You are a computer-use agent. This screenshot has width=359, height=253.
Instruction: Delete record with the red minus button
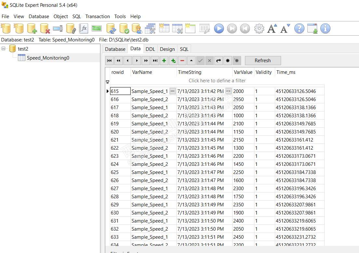pyautogui.click(x=182, y=61)
